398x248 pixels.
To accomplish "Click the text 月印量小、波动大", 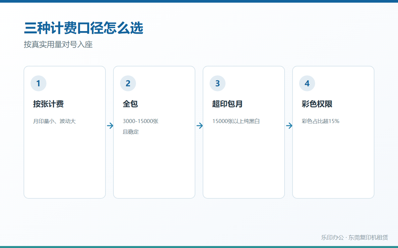I will 54,121.
